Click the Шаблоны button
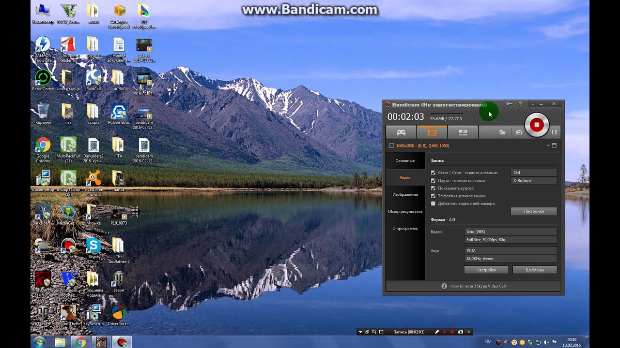Image resolution: width=620 pixels, height=348 pixels. [535, 270]
